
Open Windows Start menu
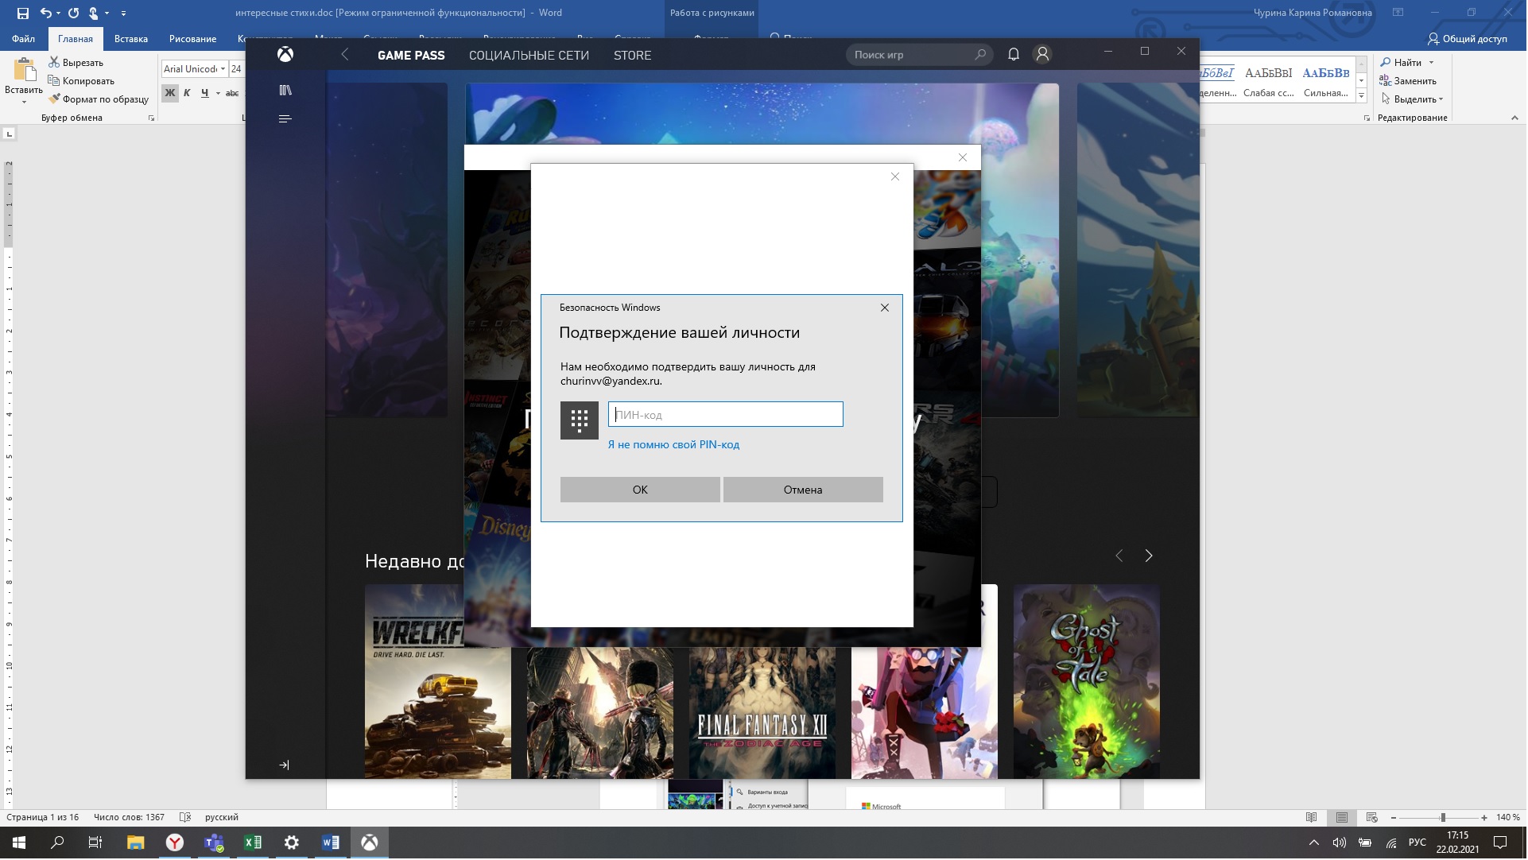tap(19, 844)
